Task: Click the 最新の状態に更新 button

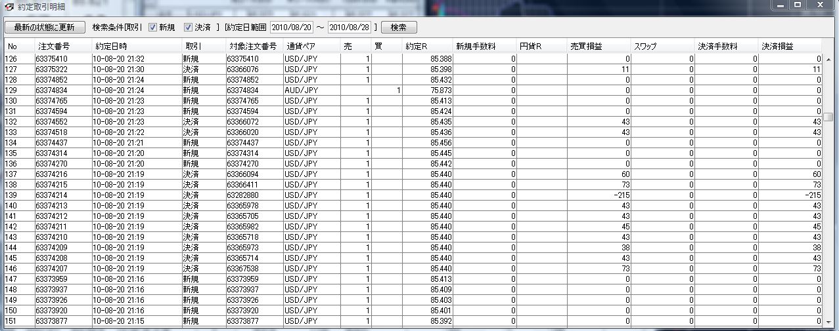Action: (x=44, y=28)
